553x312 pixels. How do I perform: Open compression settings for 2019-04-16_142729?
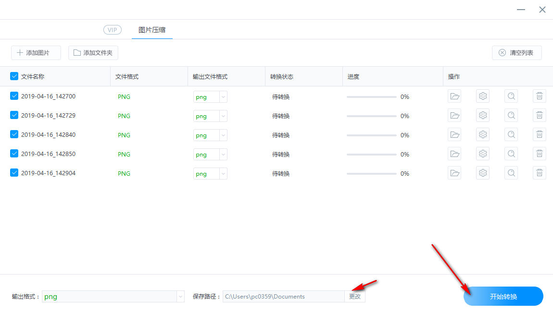[483, 115]
